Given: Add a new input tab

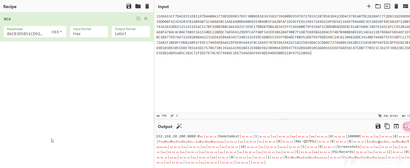Looking at the screenshot, I should click(369, 6).
